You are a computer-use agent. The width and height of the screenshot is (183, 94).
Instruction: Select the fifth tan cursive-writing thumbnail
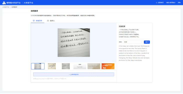point(94,66)
